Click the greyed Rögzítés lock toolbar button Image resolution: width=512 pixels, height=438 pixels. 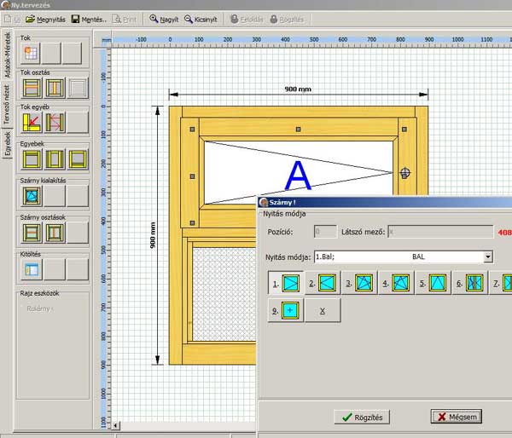287,20
